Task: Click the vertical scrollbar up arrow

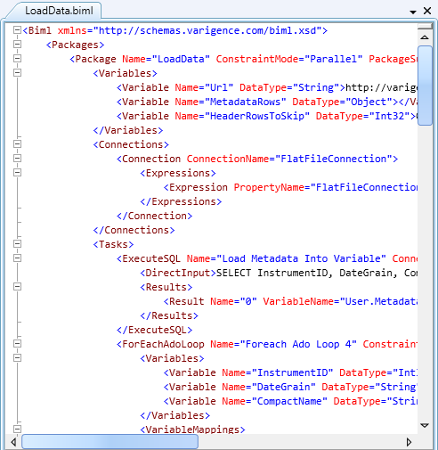Action: coord(425,37)
